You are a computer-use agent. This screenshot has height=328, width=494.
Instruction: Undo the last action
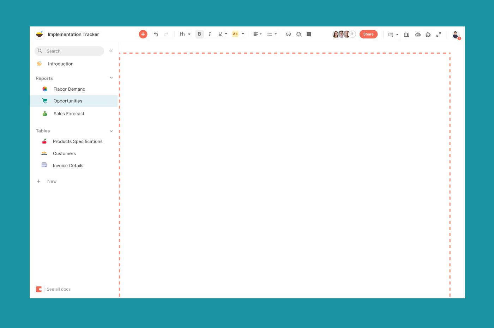(x=156, y=34)
